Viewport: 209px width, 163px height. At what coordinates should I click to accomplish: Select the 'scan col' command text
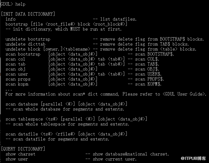coord(15,59)
